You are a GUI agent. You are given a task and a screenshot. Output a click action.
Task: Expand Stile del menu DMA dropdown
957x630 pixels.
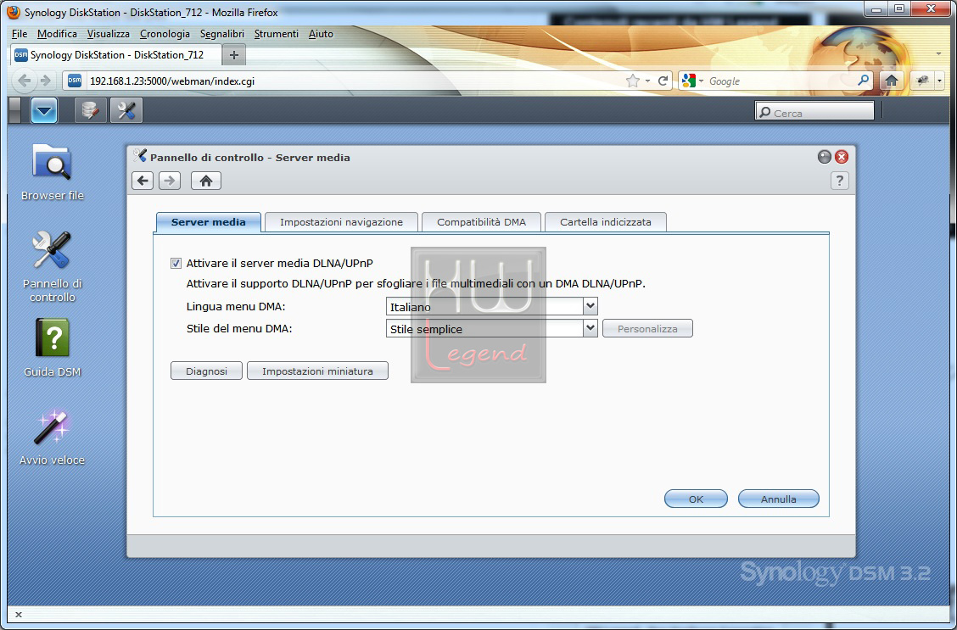[x=590, y=328]
